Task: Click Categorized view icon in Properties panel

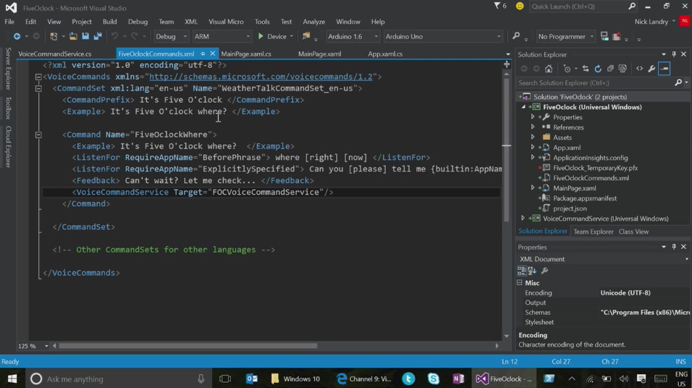Action: pyautogui.click(x=522, y=271)
